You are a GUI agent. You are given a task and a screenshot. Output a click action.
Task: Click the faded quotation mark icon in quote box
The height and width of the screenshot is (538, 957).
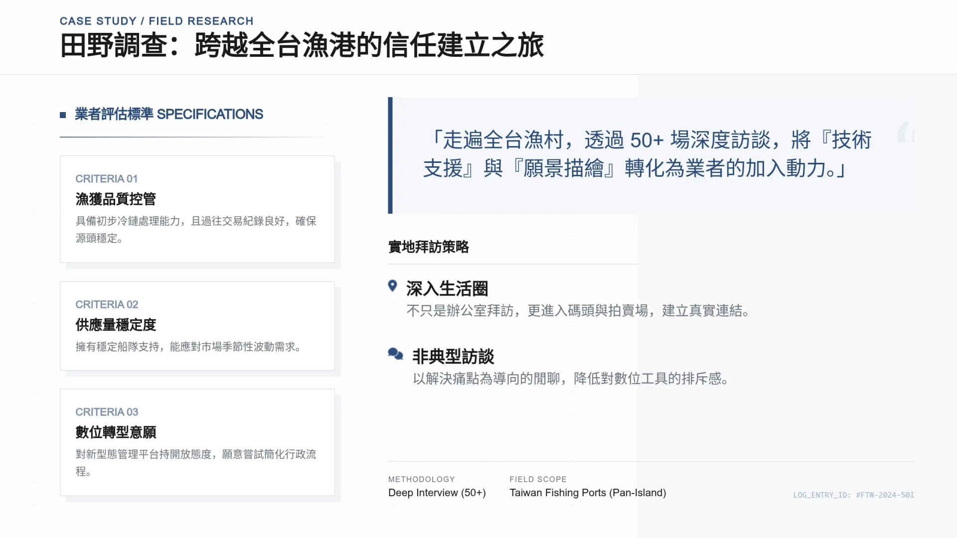click(905, 133)
